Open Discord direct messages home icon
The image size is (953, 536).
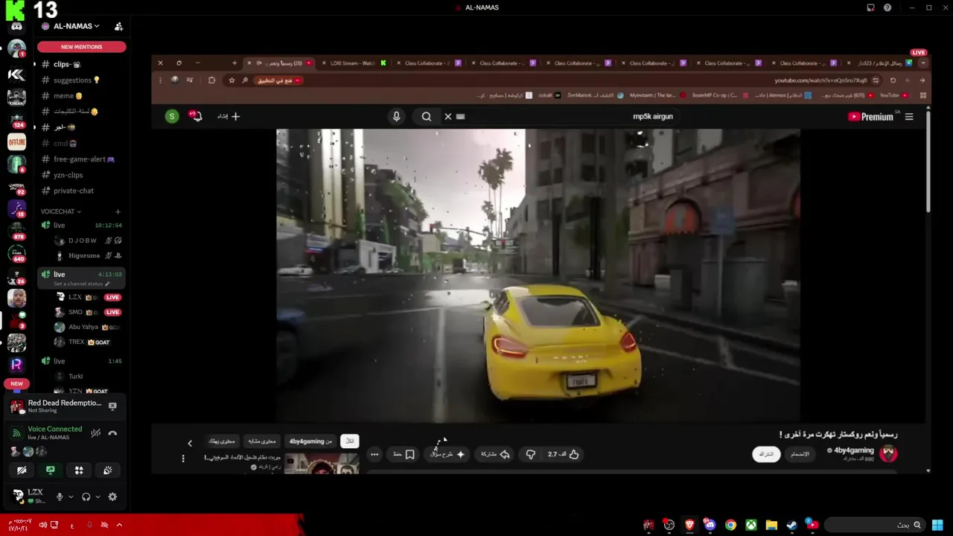point(16,27)
